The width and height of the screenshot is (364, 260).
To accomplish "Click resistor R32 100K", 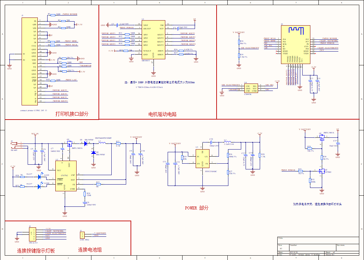I will click(x=310, y=181).
